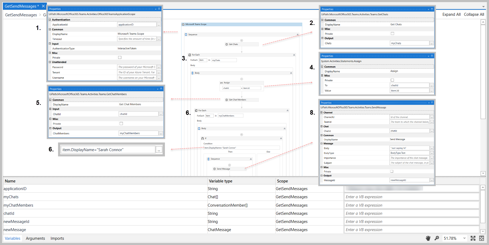Collapse the Unattended property section

click(x=50, y=62)
